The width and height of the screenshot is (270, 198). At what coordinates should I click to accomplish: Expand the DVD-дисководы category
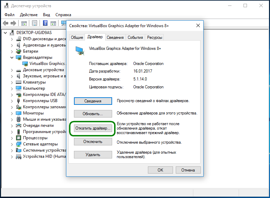coord(12,39)
